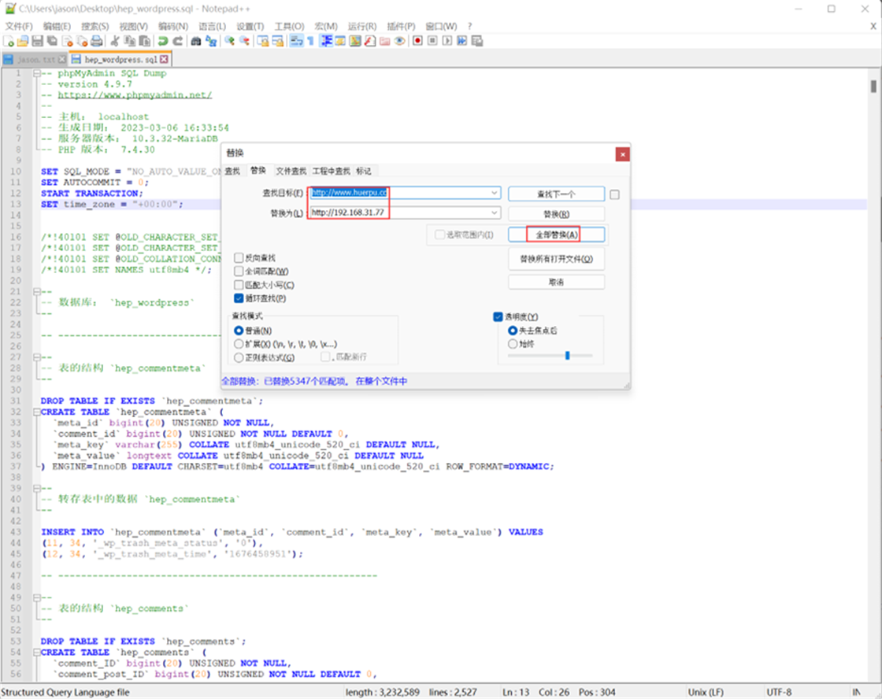Image resolution: width=882 pixels, height=699 pixels.
Task: Select the 普通(N) search mode radio
Action: click(x=239, y=331)
